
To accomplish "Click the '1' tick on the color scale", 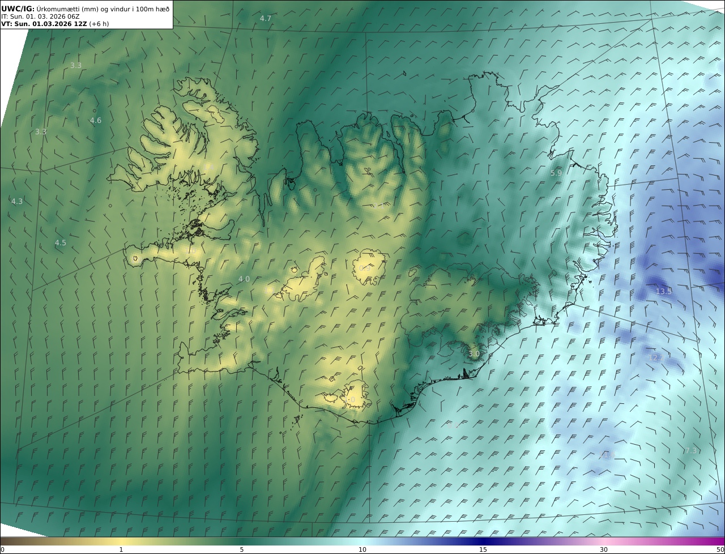I will tap(121, 549).
